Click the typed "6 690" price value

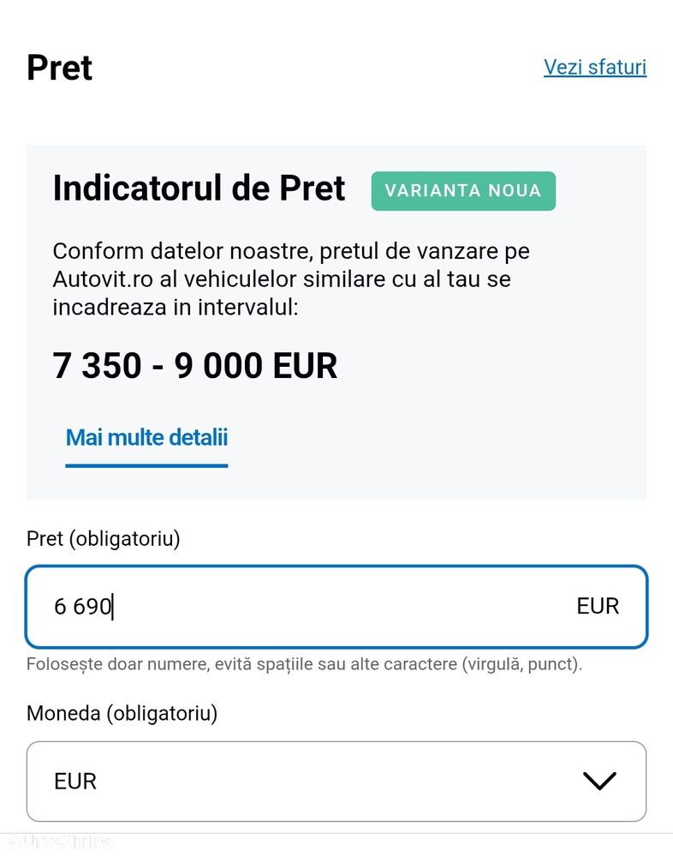(x=82, y=607)
